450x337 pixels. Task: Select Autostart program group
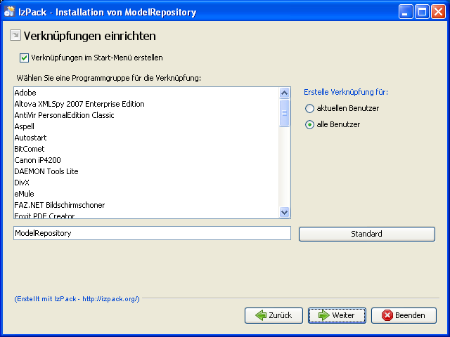tap(146, 138)
